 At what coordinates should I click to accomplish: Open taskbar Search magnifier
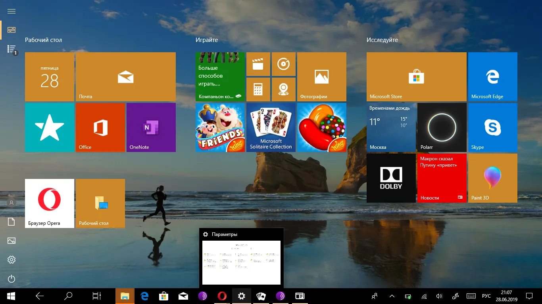coord(68,296)
